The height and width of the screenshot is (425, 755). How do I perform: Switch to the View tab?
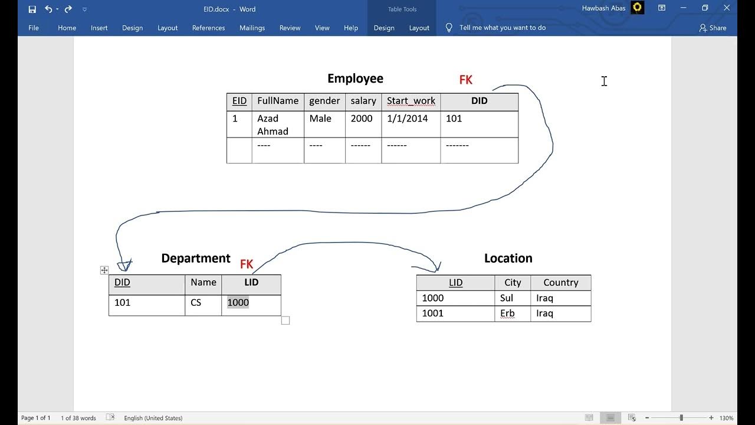click(322, 28)
